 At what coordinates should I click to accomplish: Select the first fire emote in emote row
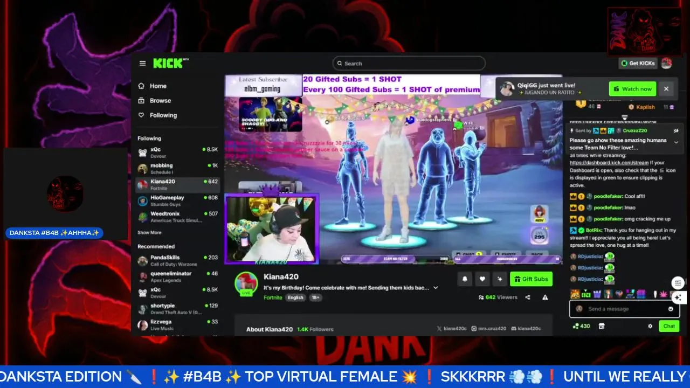[575, 294]
